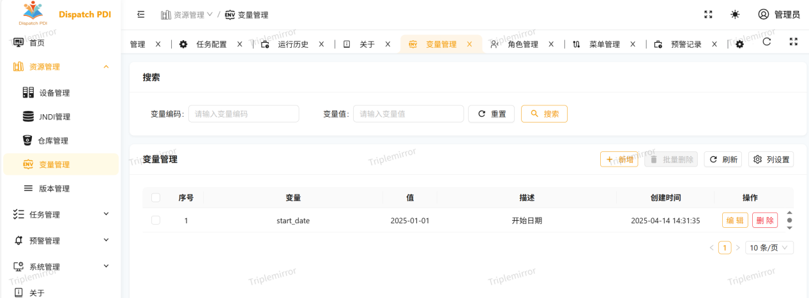Close the 变量管理 tab with its X
Image resolution: width=809 pixels, height=298 pixels.
(469, 45)
